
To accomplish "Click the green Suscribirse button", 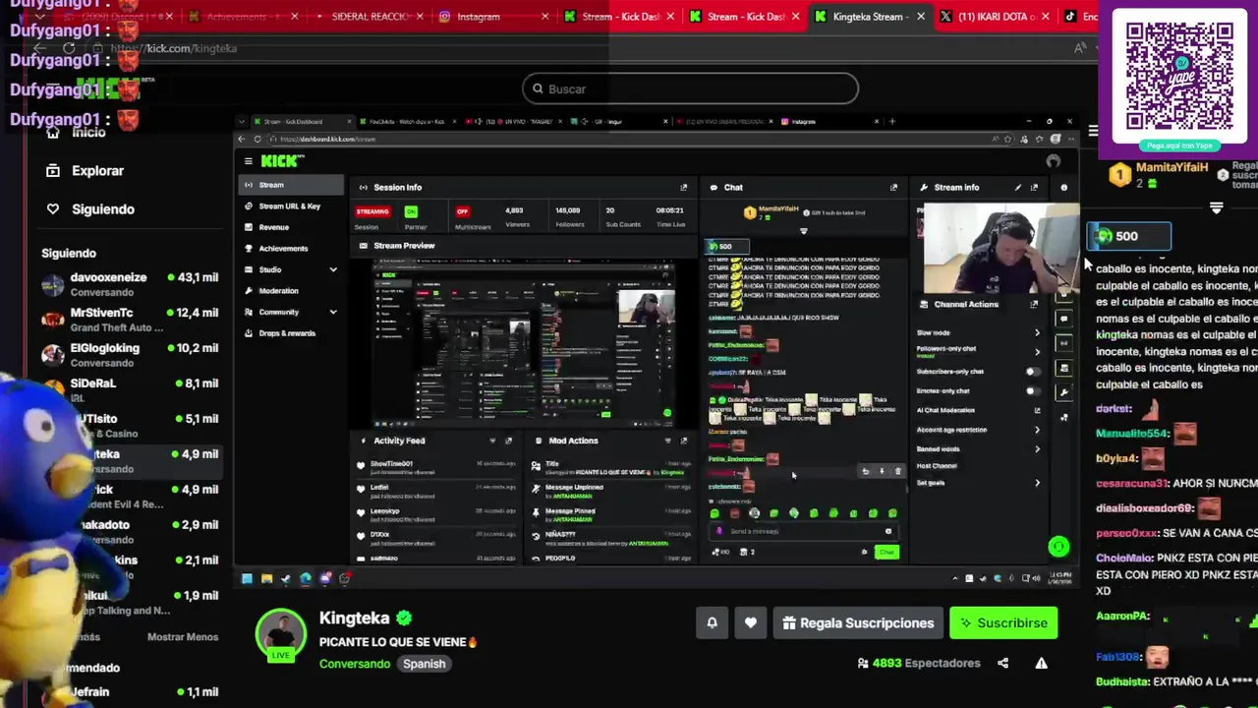I will click(x=1003, y=622).
